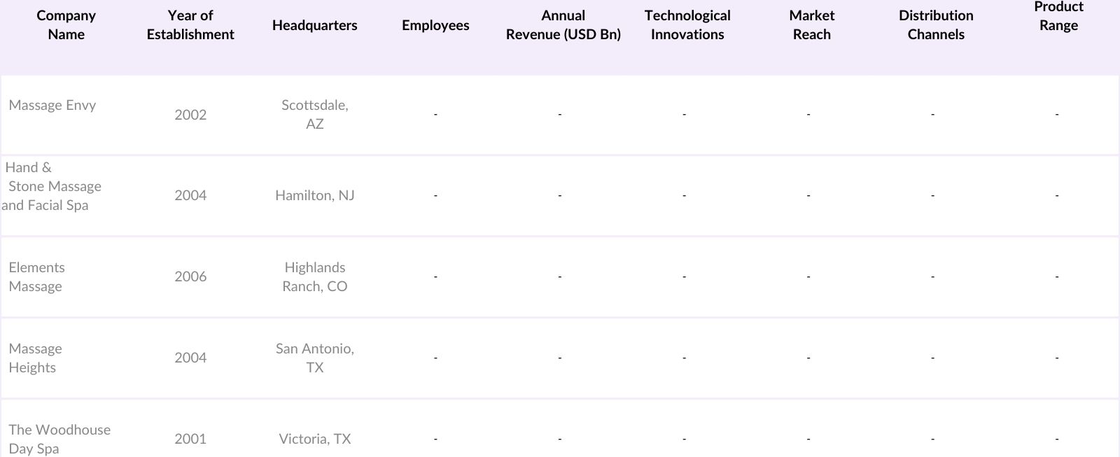1120x457 pixels.
Task: Select Hand & Stone Massage and Facial Spa
Action: [x=53, y=186]
